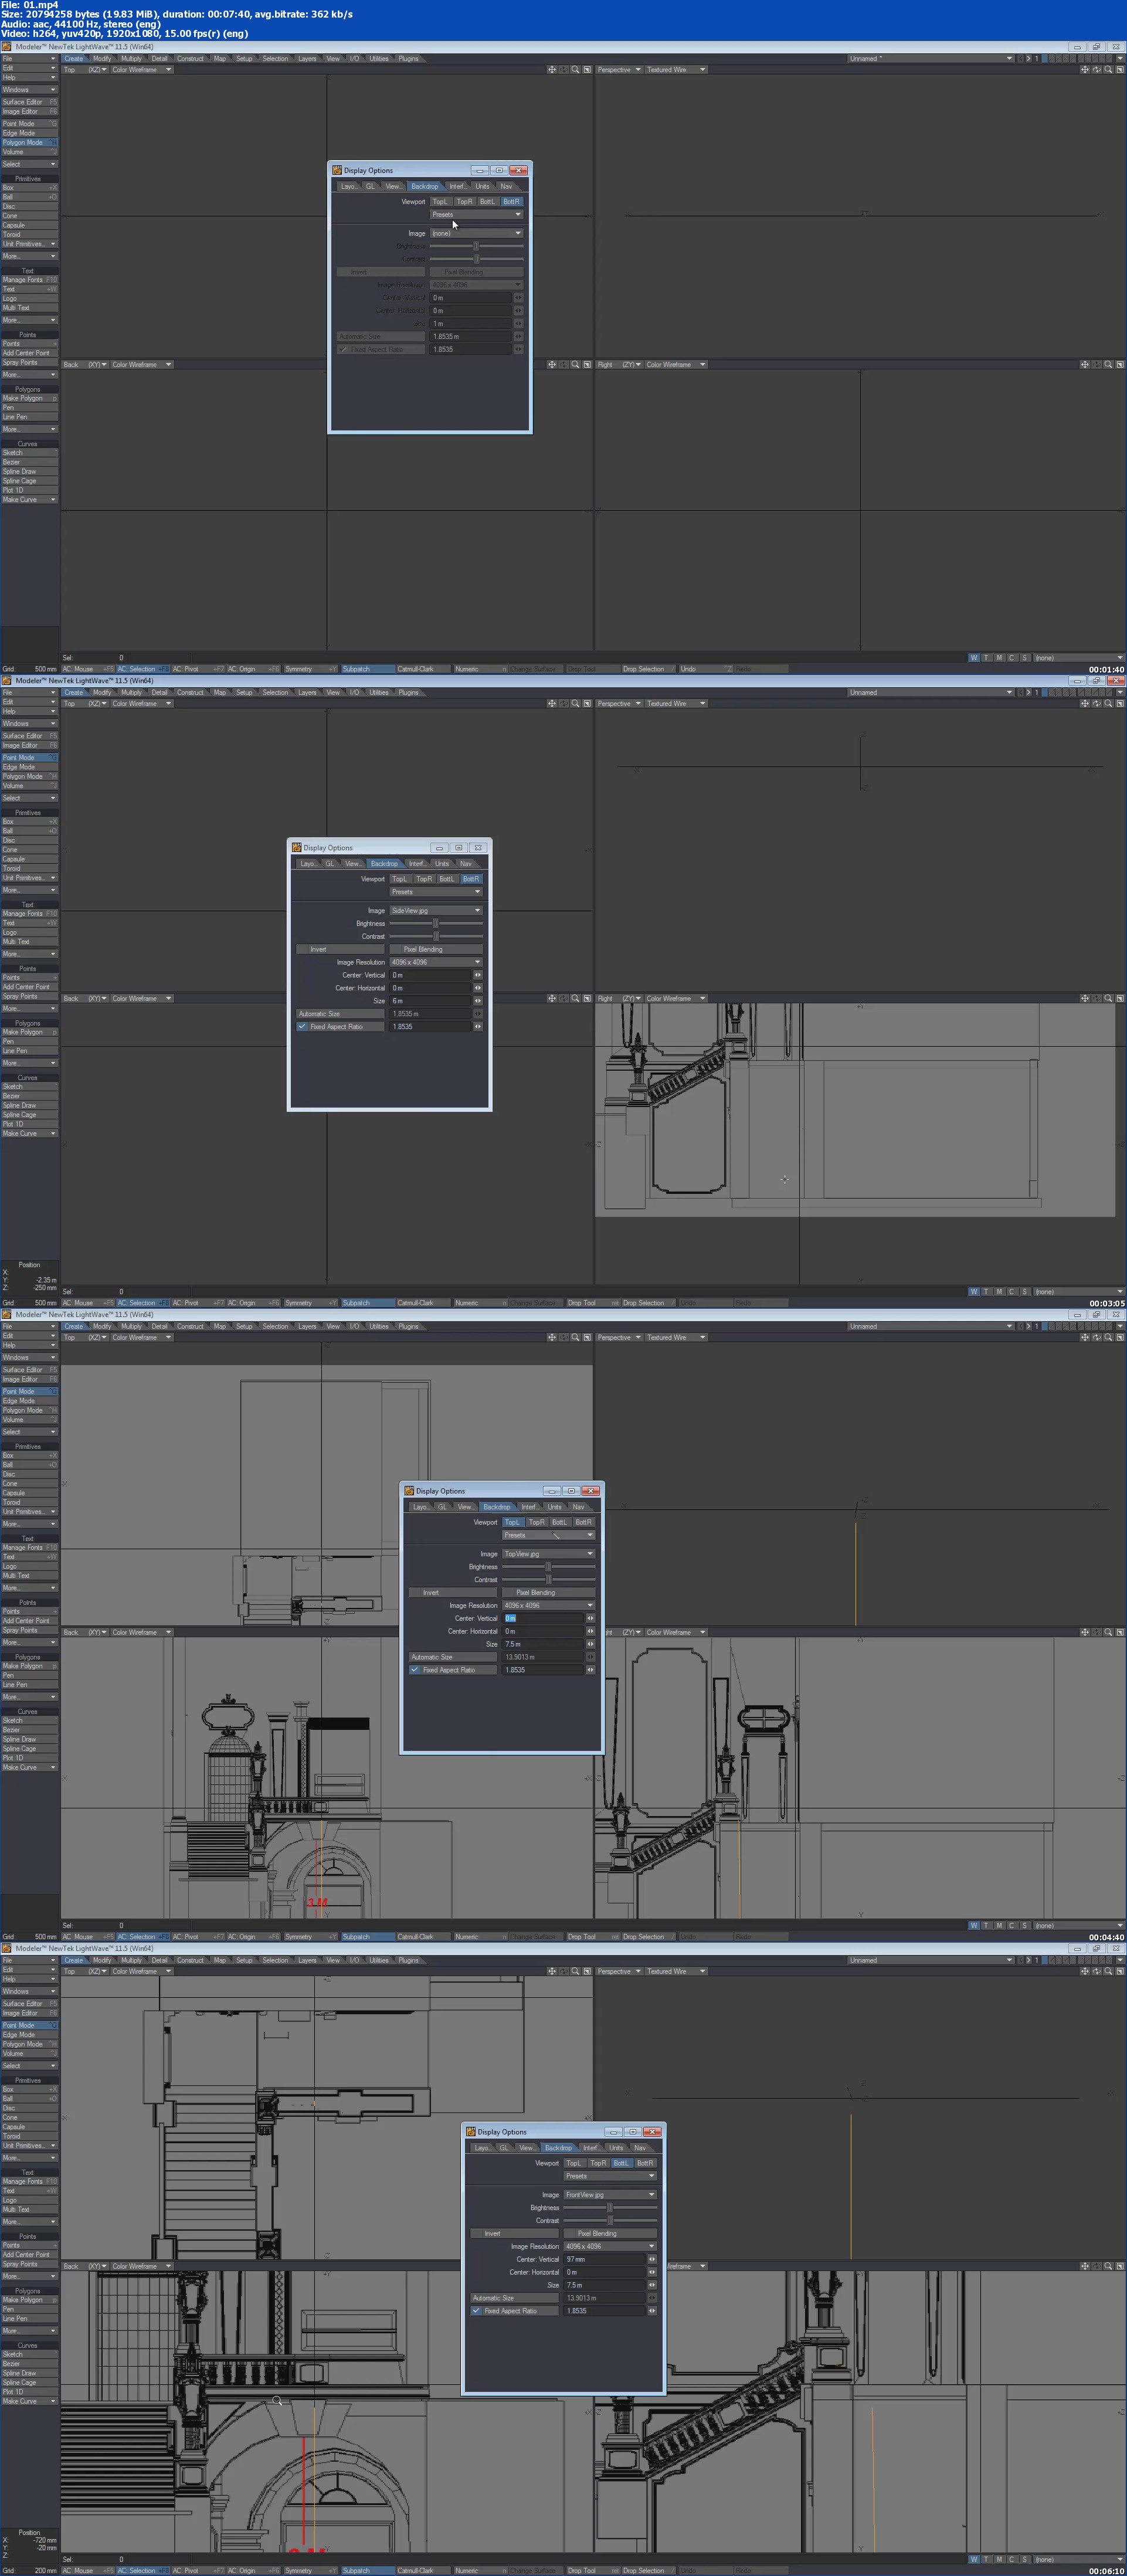Toggle Pixel Blending in TopView.jpg dialog
This screenshot has width=1127, height=2576.
coord(549,1593)
